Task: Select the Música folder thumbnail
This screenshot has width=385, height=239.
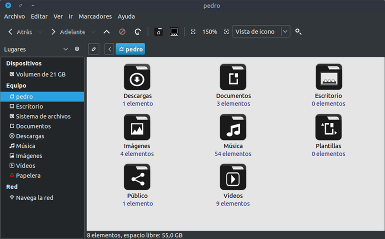Action: 233,127
